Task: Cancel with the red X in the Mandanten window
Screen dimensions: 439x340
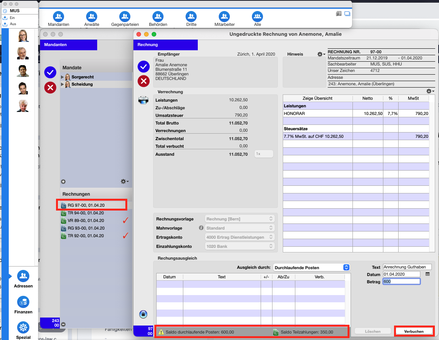Action: 50,88
